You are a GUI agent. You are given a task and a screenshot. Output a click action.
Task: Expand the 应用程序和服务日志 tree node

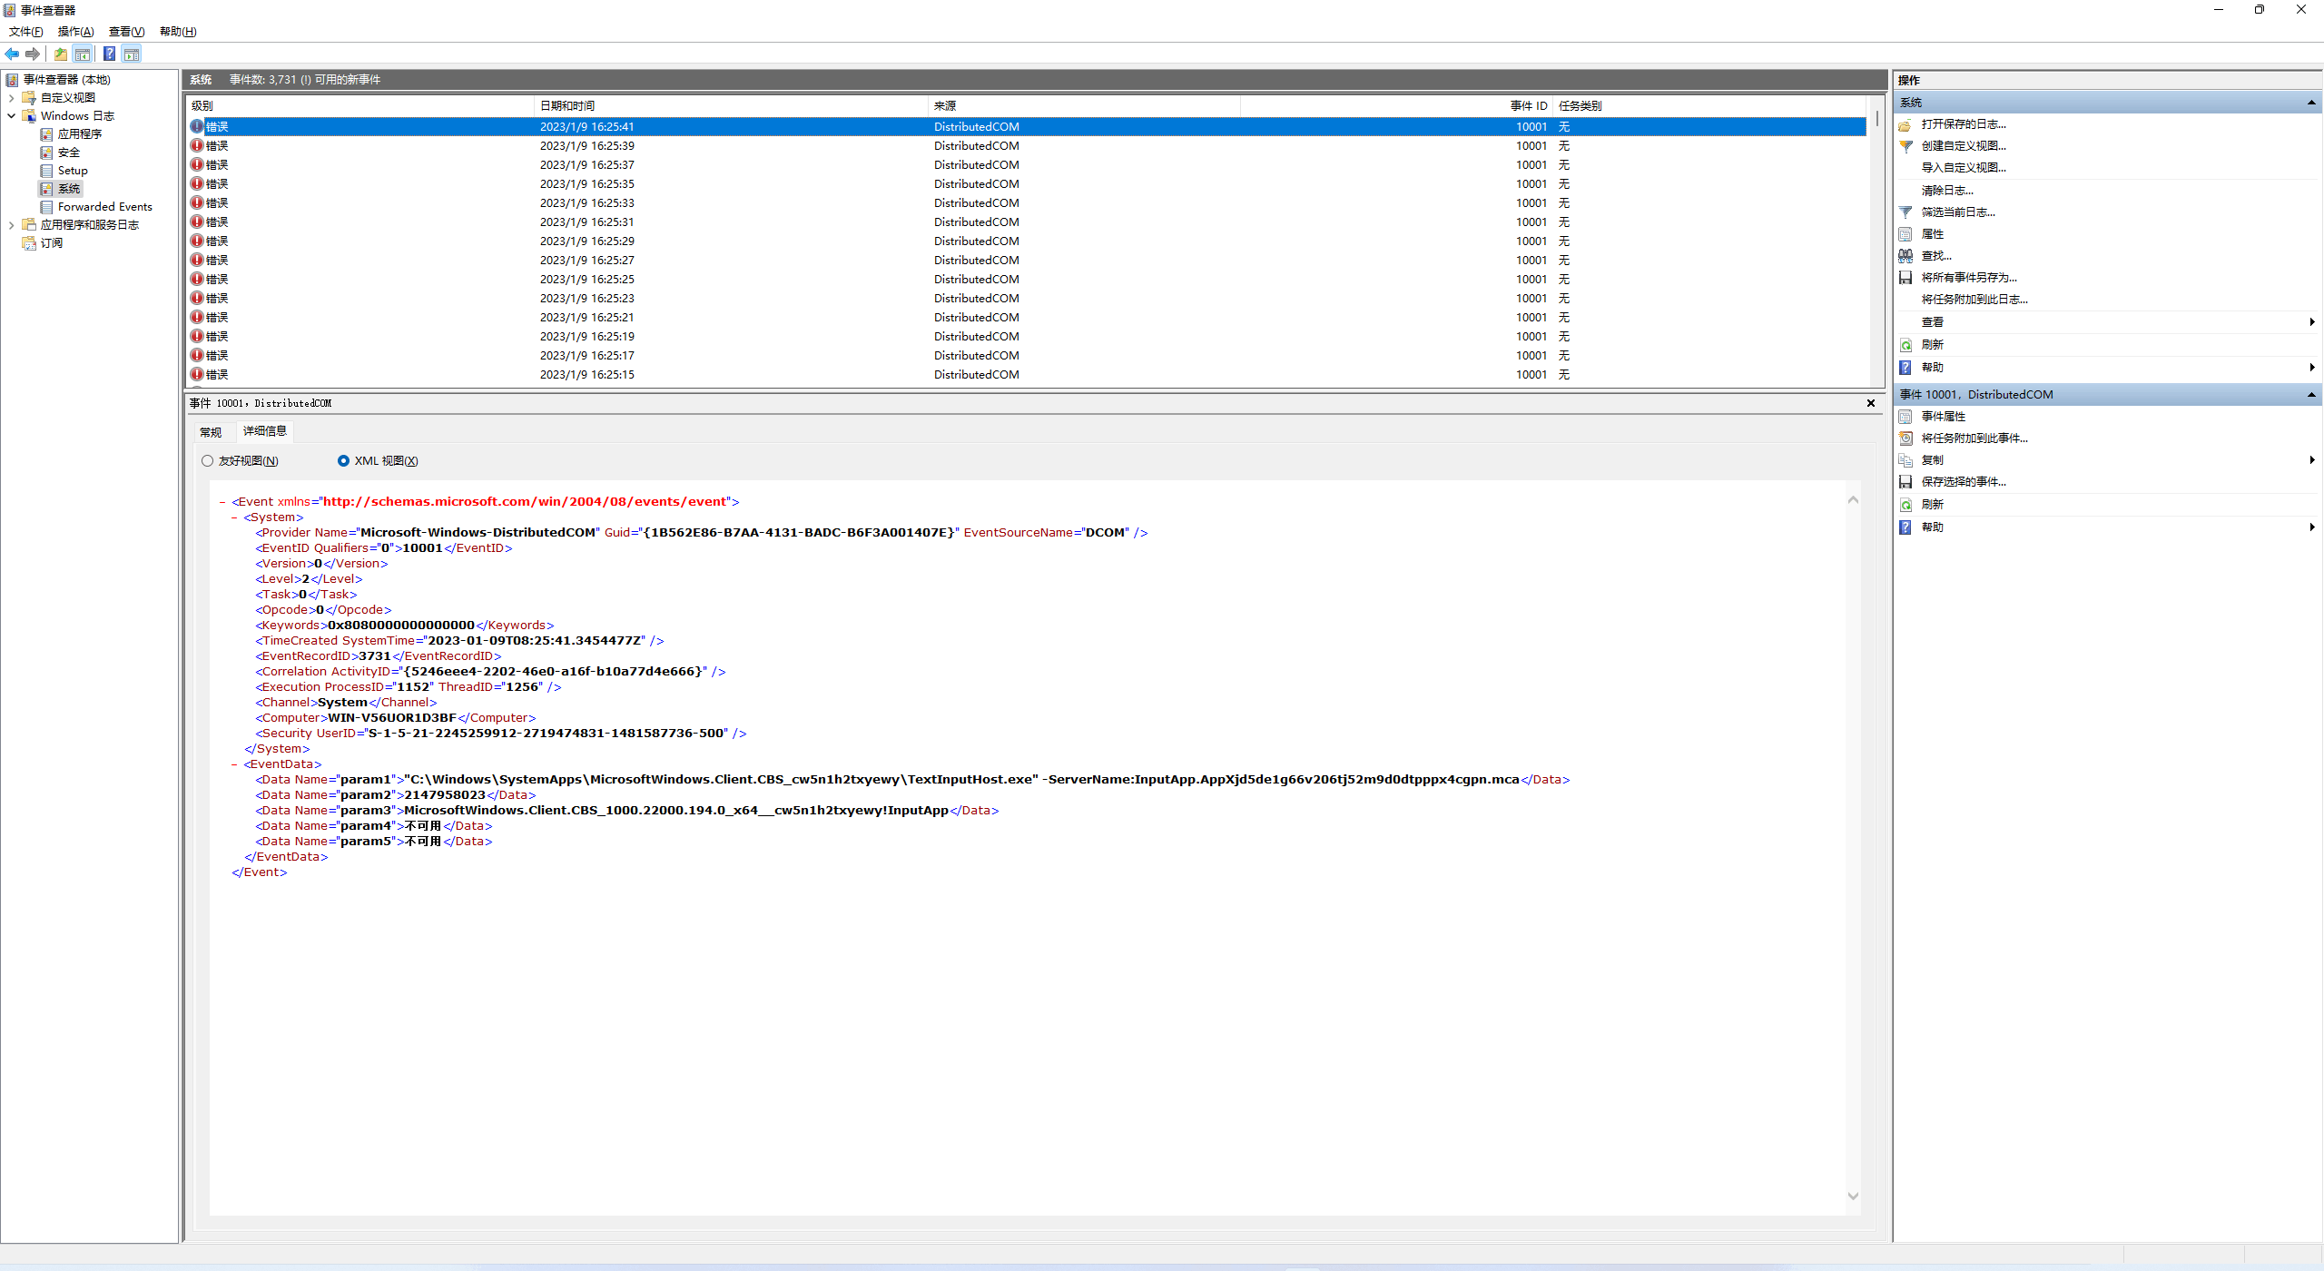pyautogui.click(x=11, y=225)
